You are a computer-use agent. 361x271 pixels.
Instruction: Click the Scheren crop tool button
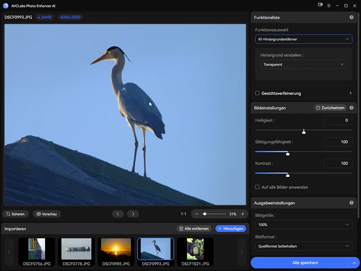coord(16,214)
